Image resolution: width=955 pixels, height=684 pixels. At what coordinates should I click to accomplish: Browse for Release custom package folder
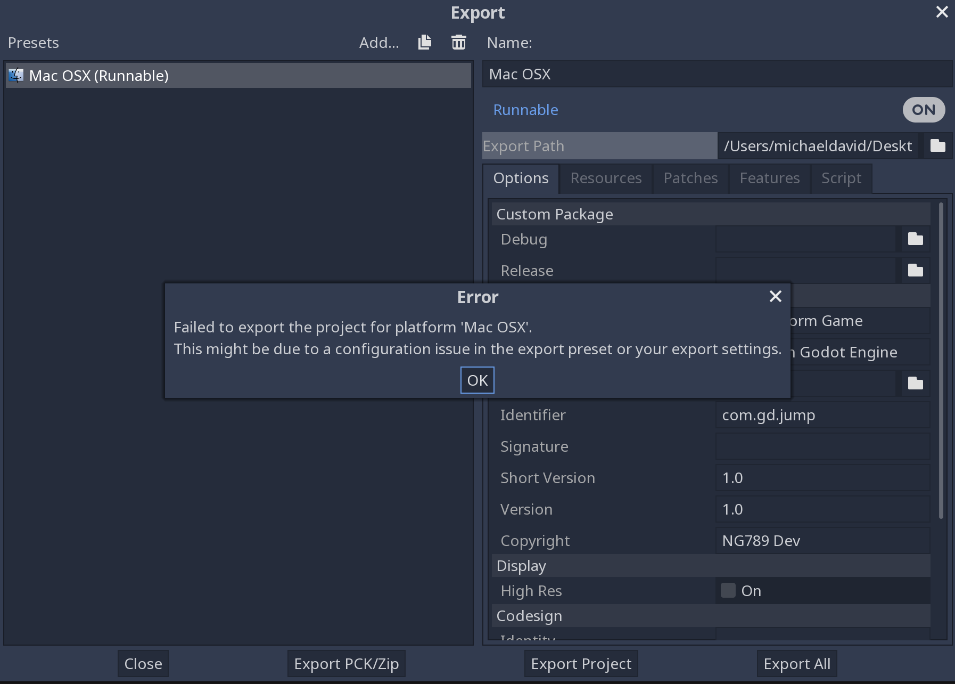[x=915, y=271]
